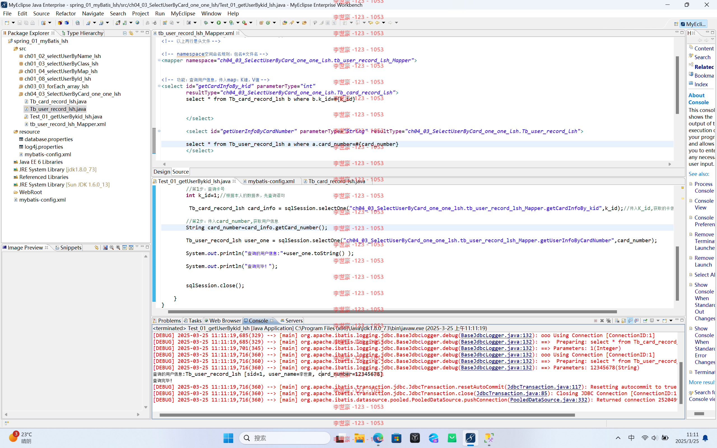Switch to the Problems tab

(x=167, y=321)
